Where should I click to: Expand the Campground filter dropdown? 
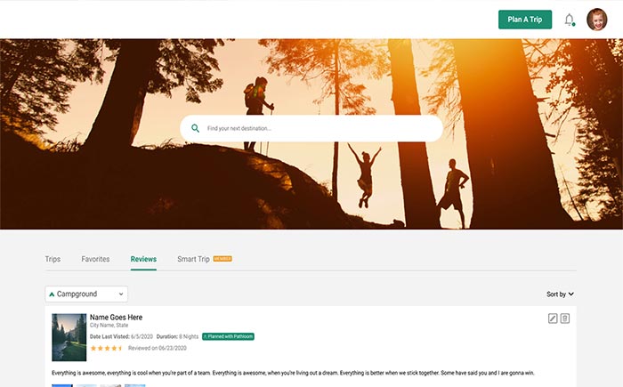86,294
